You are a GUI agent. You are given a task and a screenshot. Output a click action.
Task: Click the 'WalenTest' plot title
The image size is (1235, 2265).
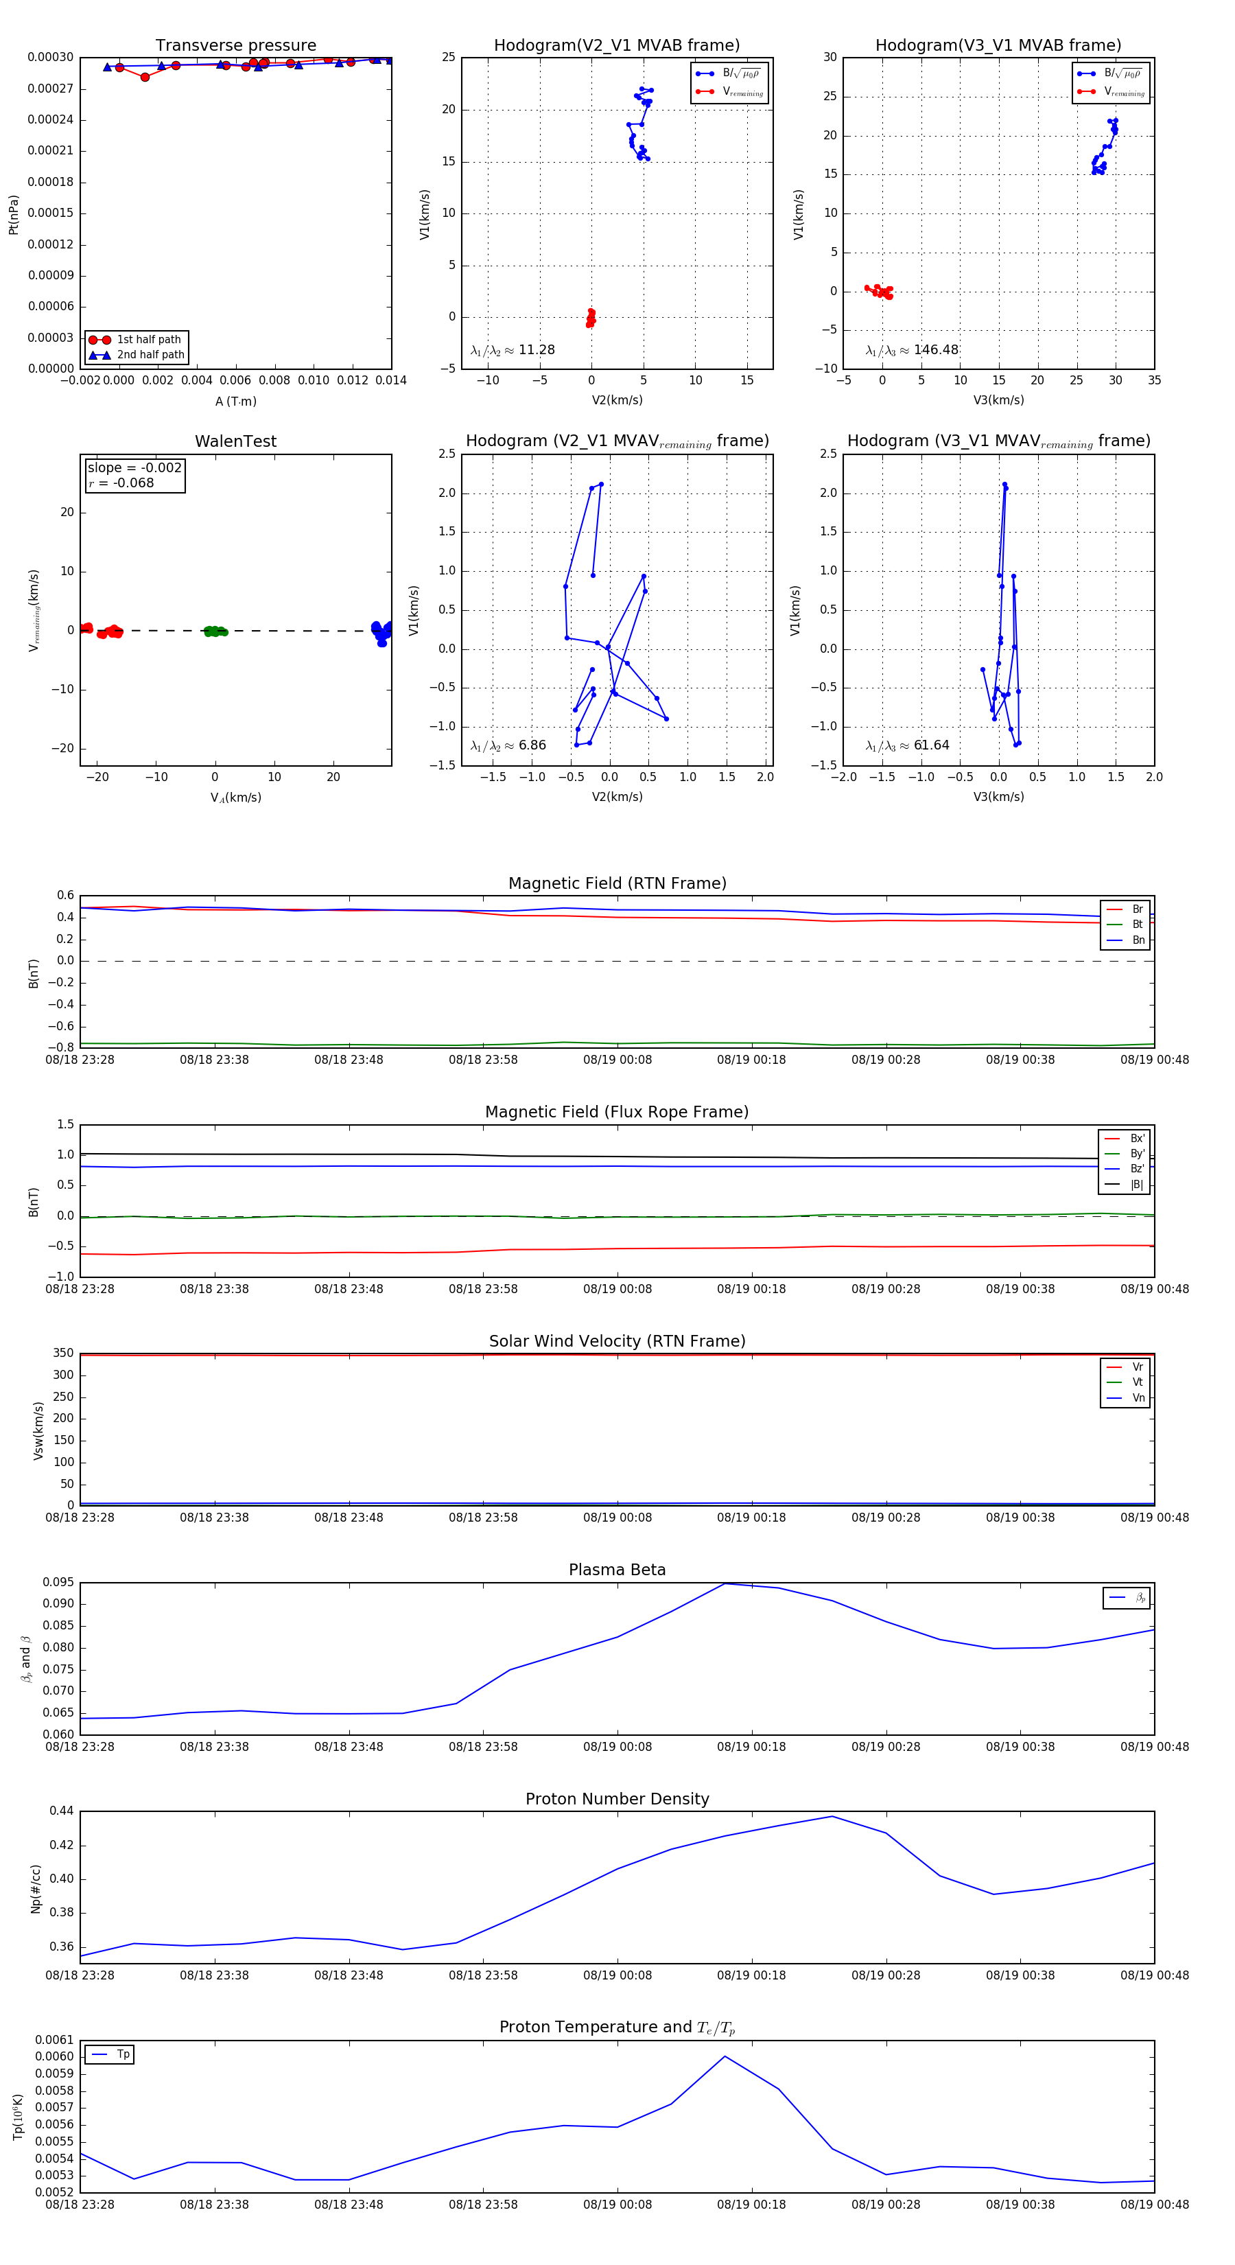[235, 441]
